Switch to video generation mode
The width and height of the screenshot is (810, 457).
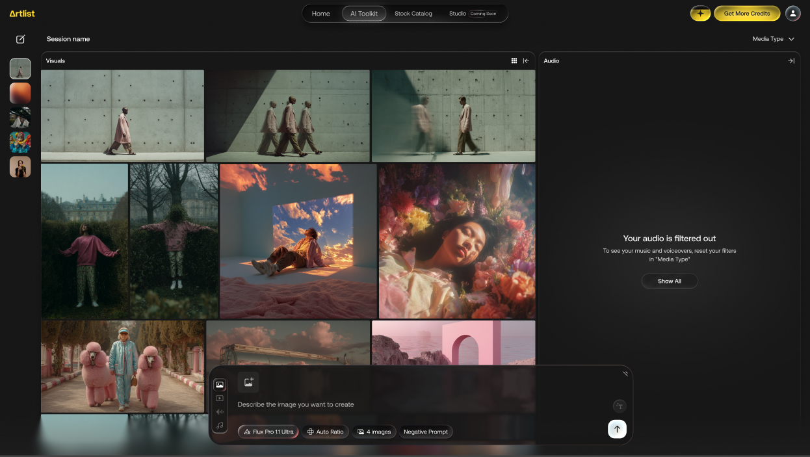[220, 398]
